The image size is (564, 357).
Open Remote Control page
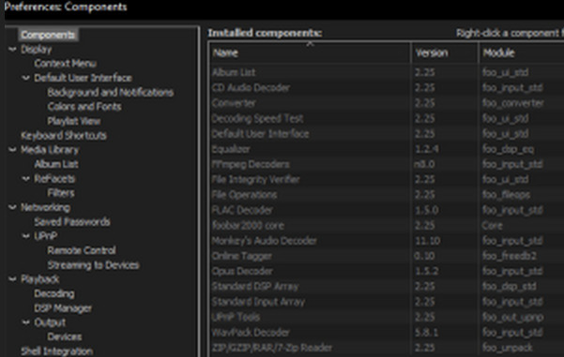click(82, 250)
